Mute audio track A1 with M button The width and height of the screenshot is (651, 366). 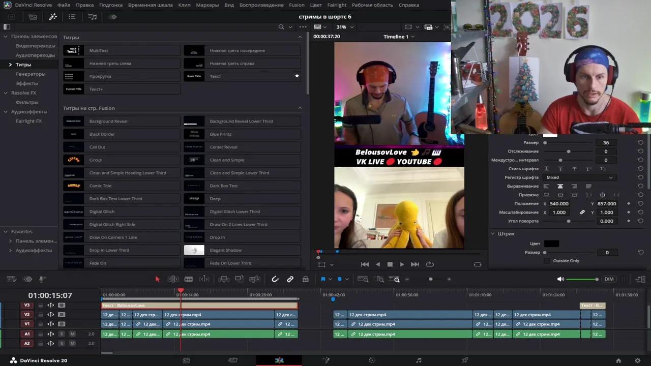(72, 334)
